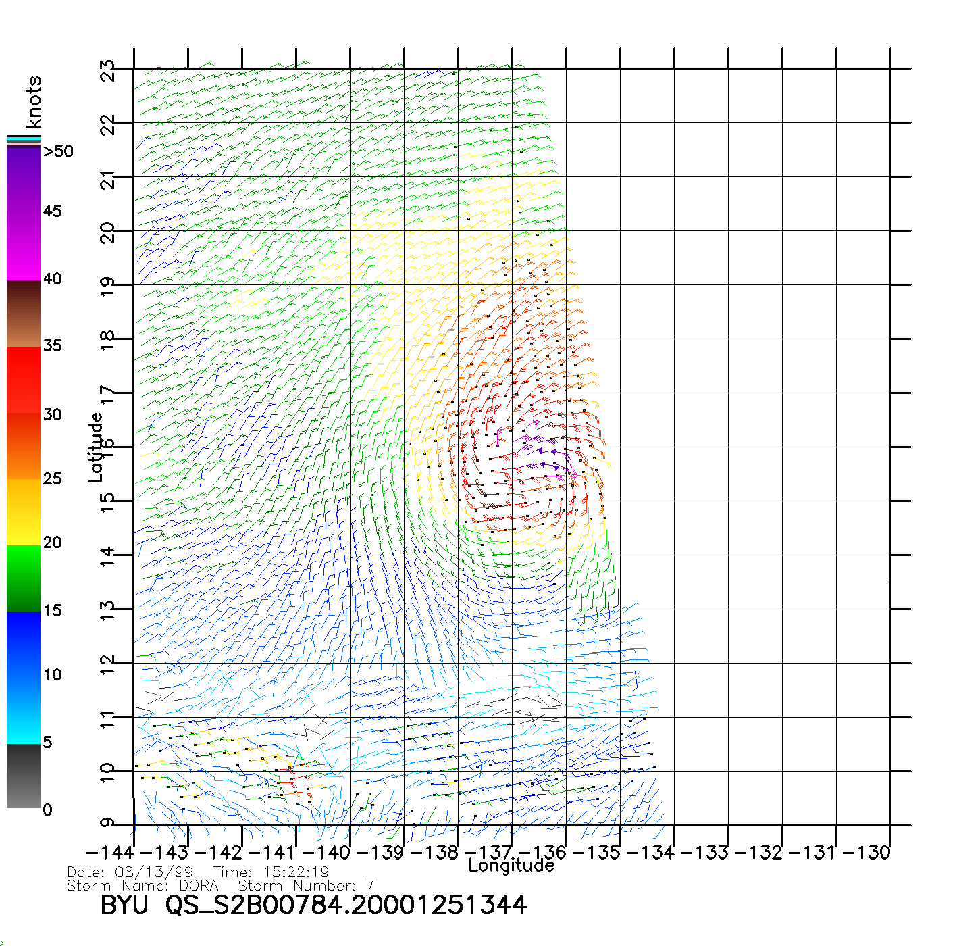959x946 pixels.
Task: Click the -139 longitude tick label
Action: pyautogui.click(x=380, y=853)
